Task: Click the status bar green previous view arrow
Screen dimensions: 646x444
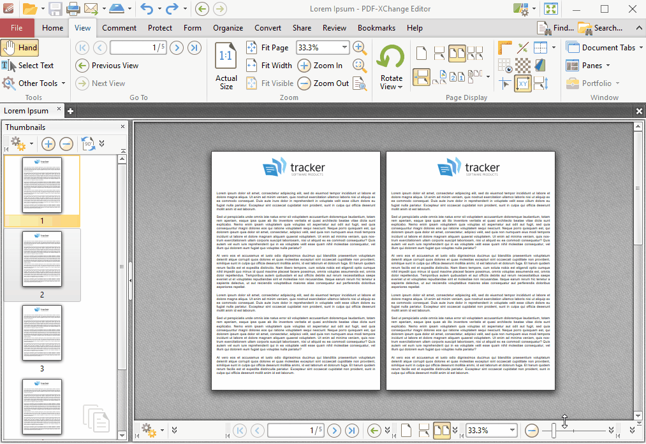Action: (374, 431)
